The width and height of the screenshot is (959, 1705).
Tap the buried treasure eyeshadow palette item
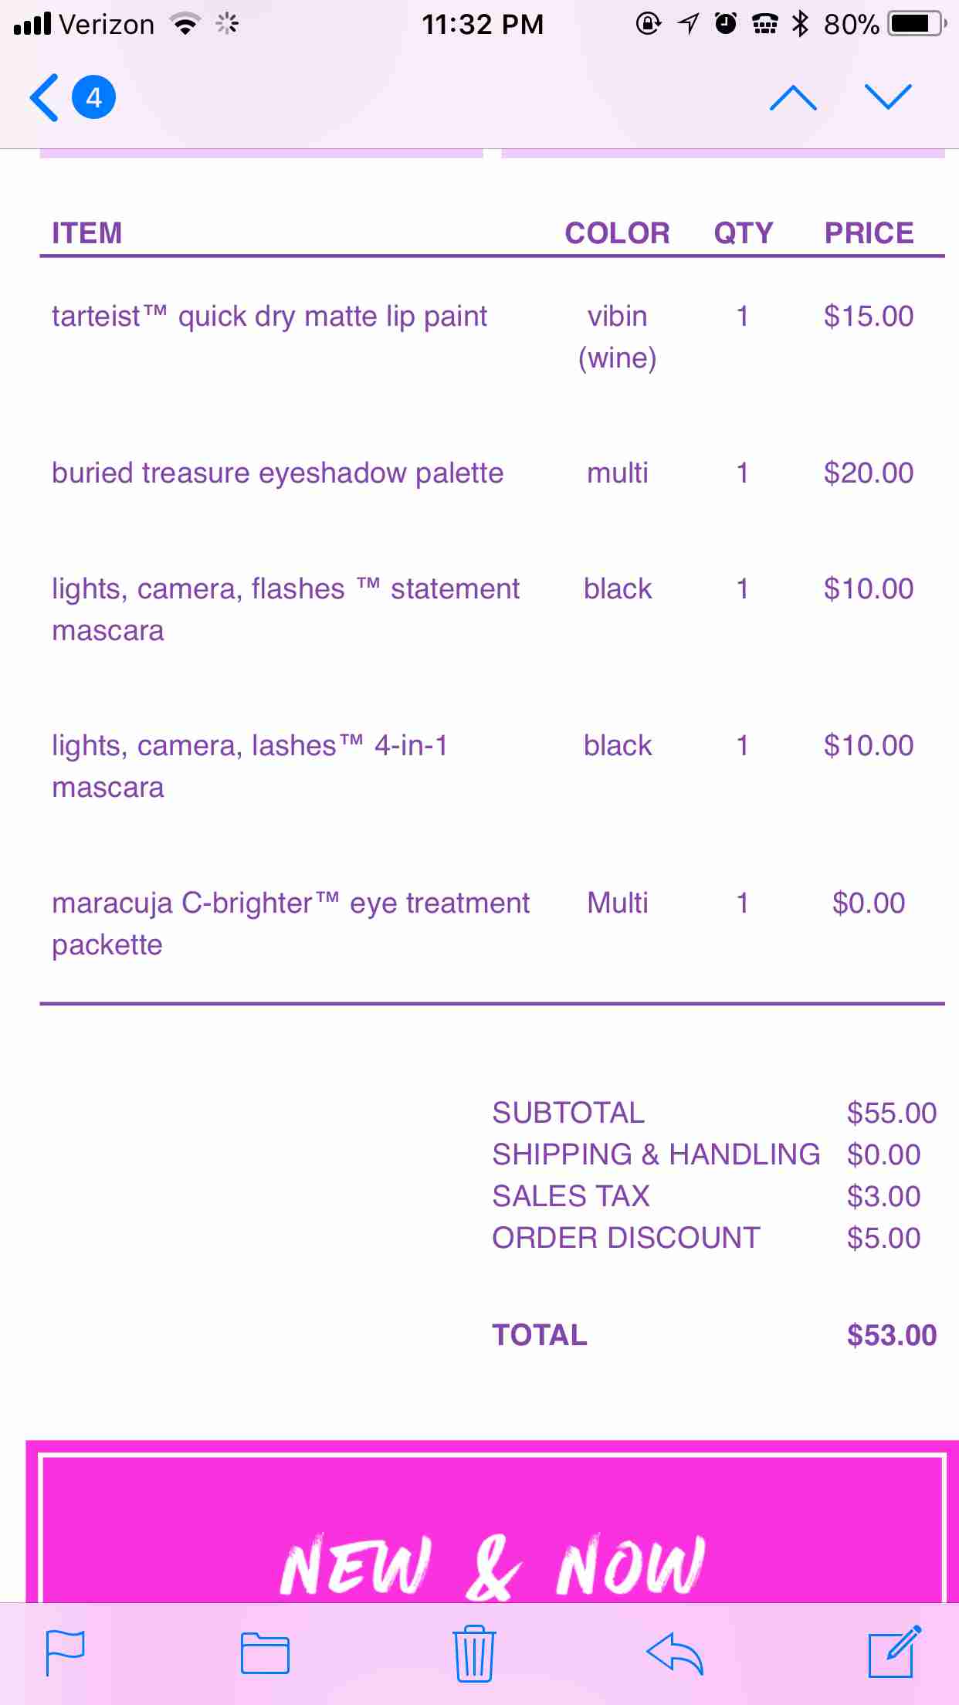[x=277, y=473]
